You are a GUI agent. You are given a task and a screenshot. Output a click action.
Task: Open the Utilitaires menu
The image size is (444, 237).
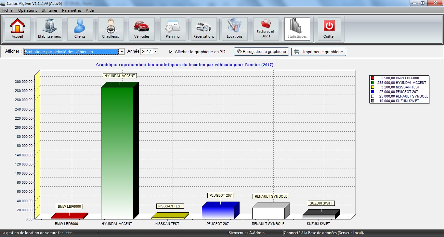click(49, 10)
